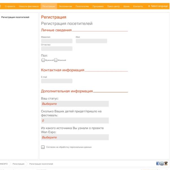The height and width of the screenshot is (170, 170).
Task: Click the Регистрация посетителей sidebar link
Action: click(15, 17)
